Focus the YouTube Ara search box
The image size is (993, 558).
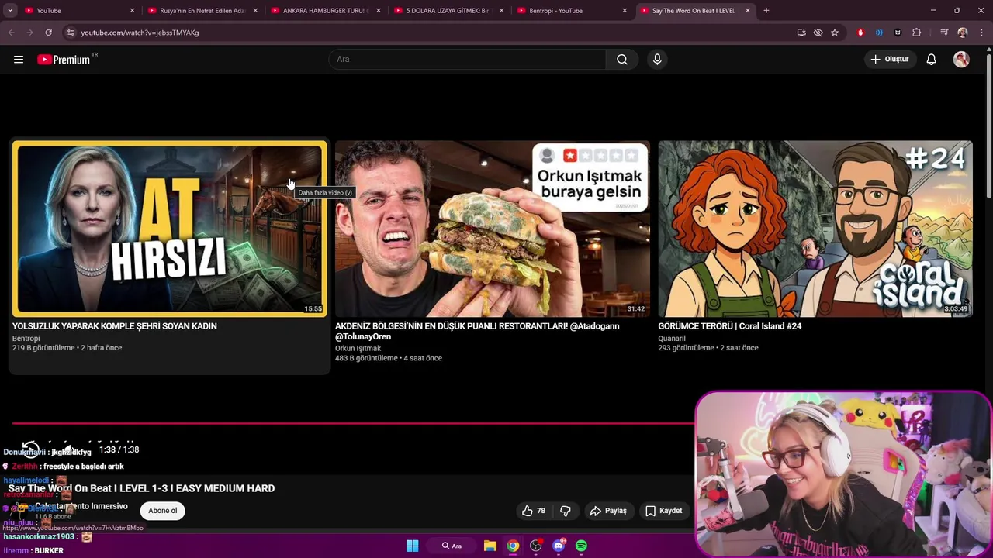tap(468, 59)
